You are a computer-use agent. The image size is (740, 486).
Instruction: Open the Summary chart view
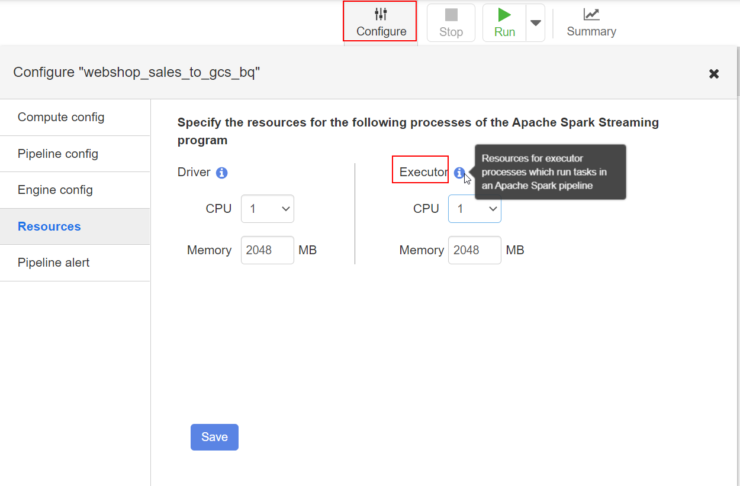click(x=591, y=23)
